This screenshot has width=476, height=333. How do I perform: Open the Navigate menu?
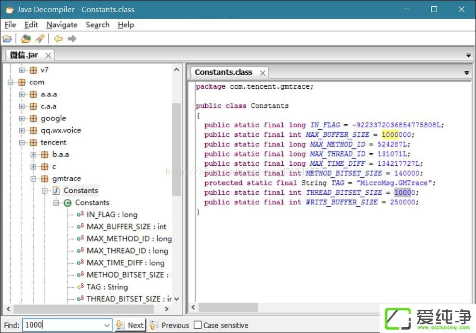pos(62,25)
